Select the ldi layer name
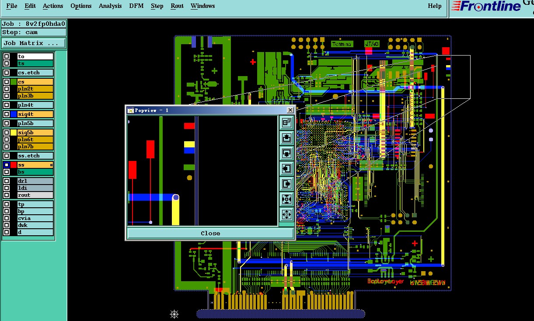Image resolution: width=534 pixels, height=321 pixels. point(35,188)
